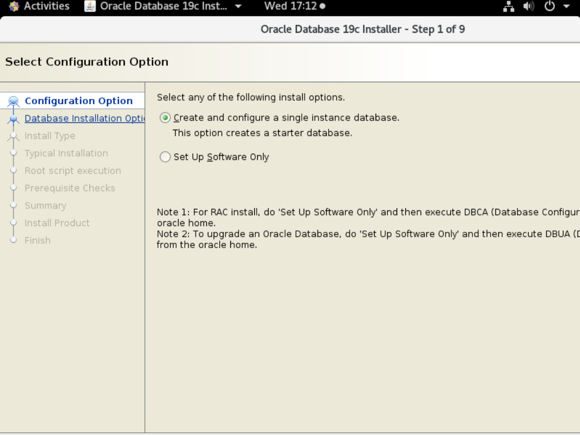Open the Wed 17:12 clock menu

tap(292, 7)
